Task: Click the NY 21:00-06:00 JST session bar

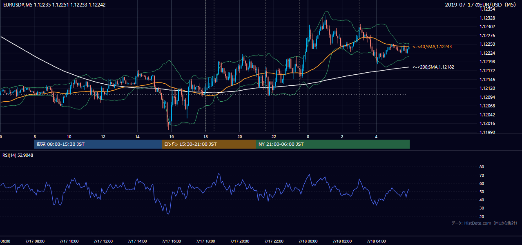Action: click(x=333, y=144)
